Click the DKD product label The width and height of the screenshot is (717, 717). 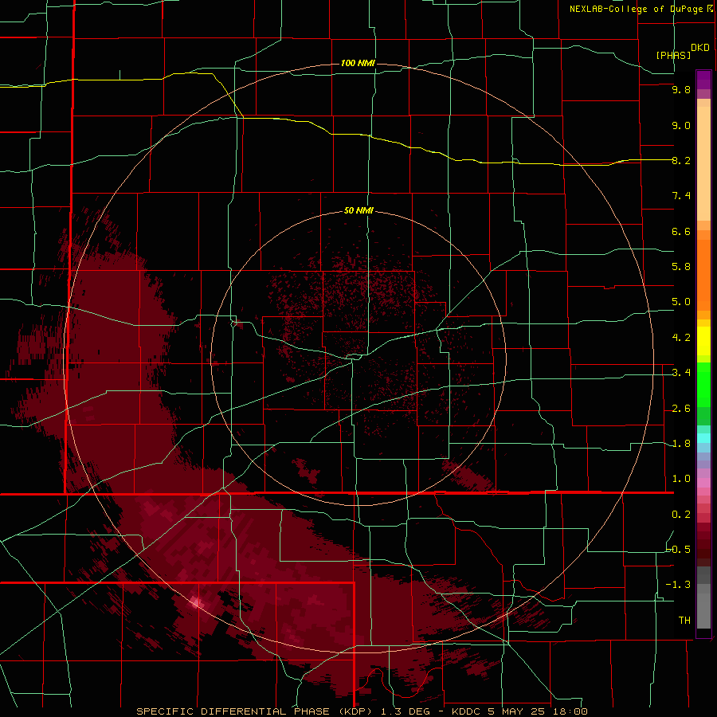pos(700,48)
